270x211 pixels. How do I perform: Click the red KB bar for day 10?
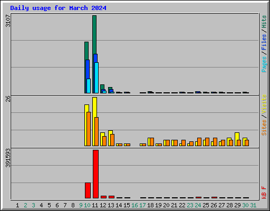88,190
